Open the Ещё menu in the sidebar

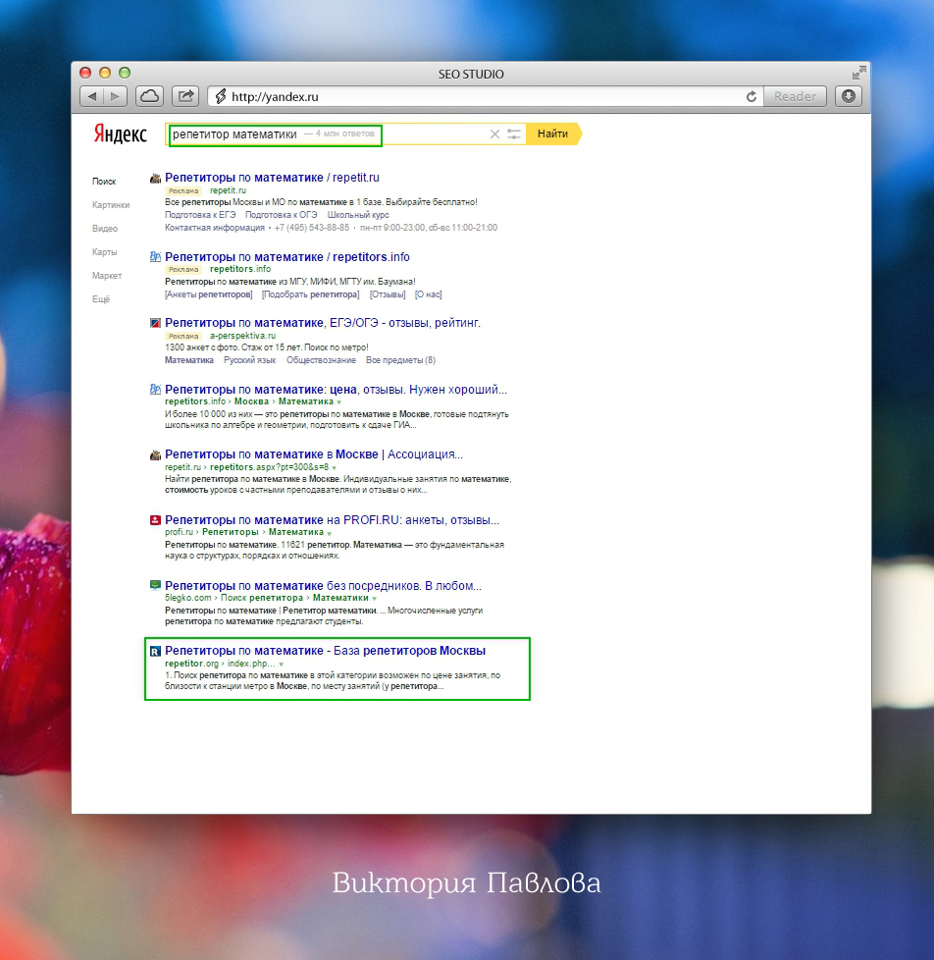pos(101,299)
